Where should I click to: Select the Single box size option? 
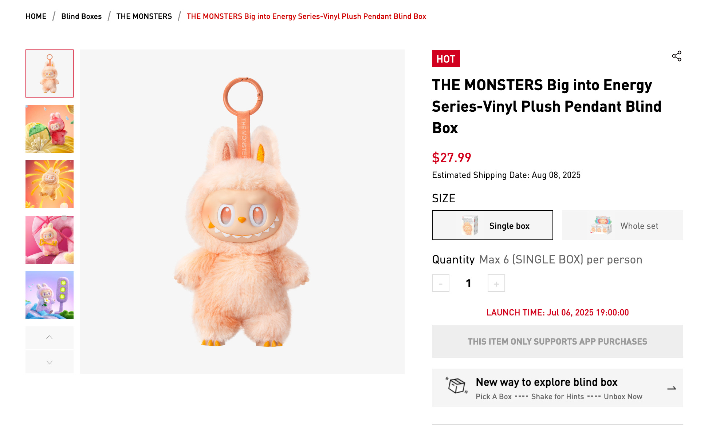(492, 225)
